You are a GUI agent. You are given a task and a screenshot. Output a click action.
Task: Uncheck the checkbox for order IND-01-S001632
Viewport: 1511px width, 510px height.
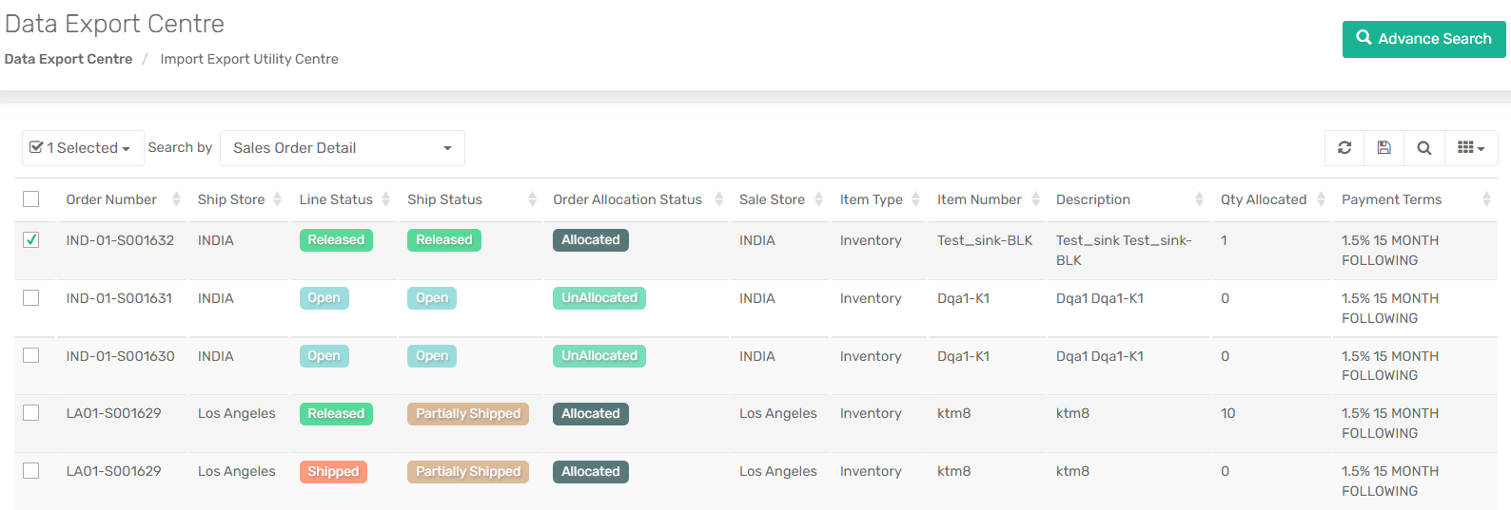tap(31, 239)
